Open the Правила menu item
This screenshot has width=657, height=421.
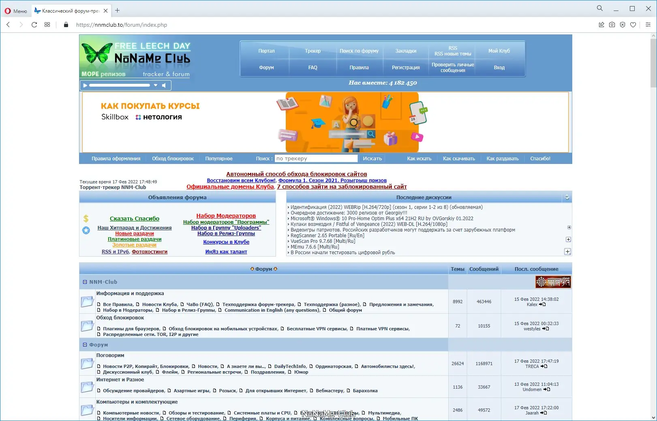point(359,68)
